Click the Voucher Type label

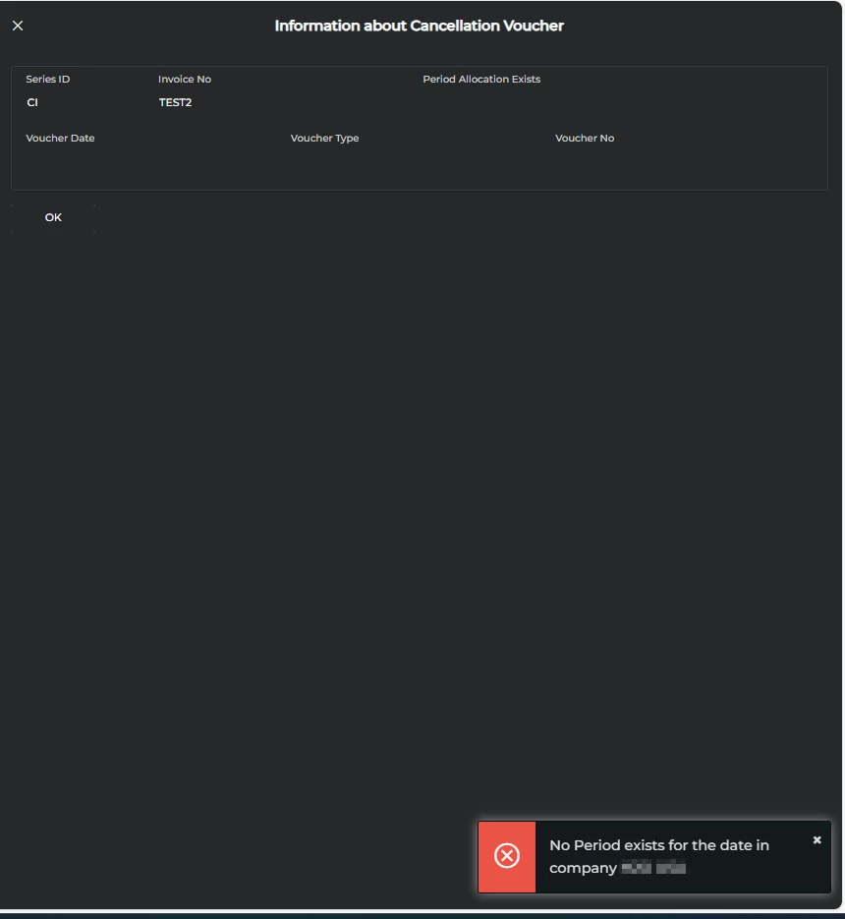[x=325, y=138]
